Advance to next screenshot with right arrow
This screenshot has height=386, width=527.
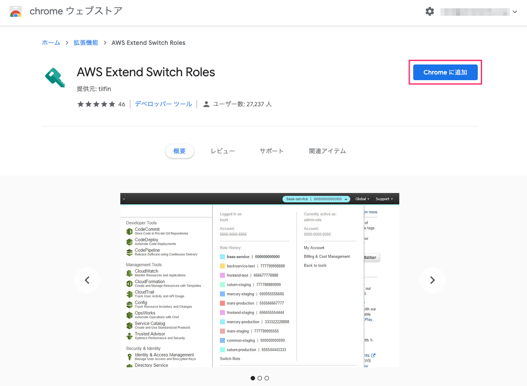click(432, 280)
